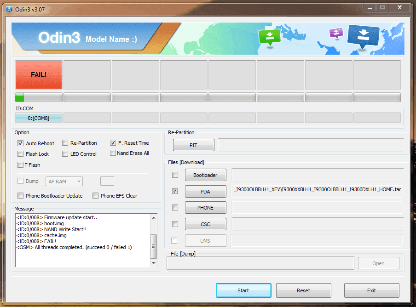This screenshot has width=416, height=307.
Task: Click the Bootloader file button
Action: tap(206, 175)
